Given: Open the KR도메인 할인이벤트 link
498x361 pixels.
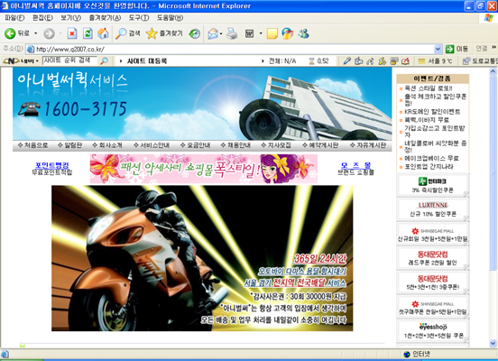Looking at the screenshot, I should 432,112.
